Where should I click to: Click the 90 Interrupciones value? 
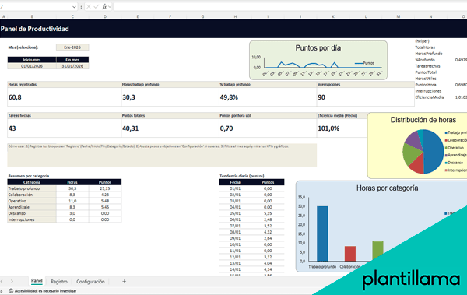tap(321, 97)
